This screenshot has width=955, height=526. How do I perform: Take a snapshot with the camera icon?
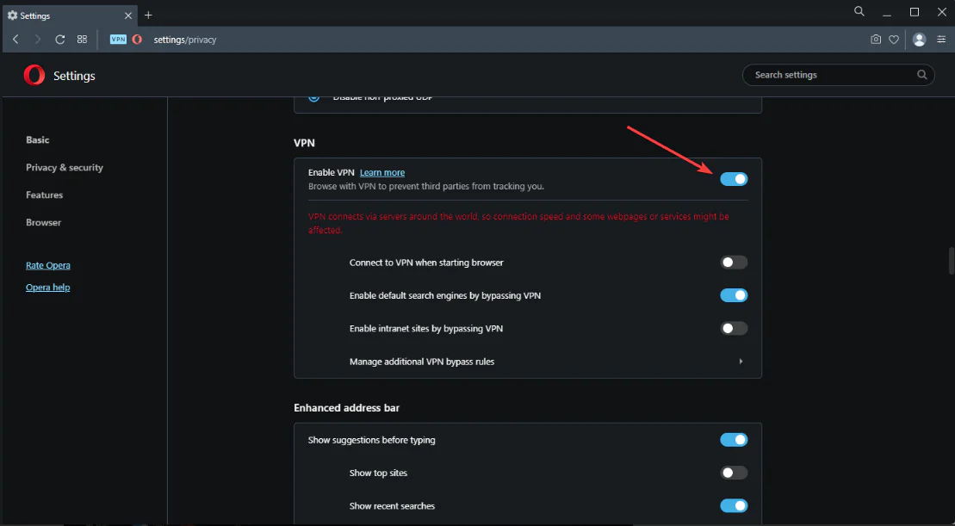click(x=876, y=40)
